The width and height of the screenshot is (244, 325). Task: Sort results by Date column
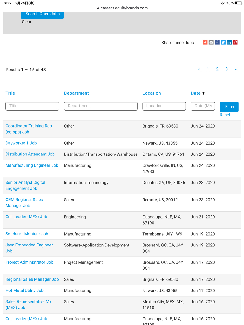pos(196,93)
